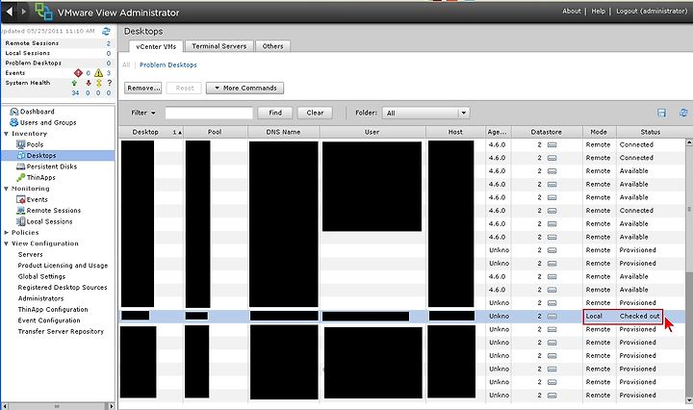Click the yellow System Health status icon

tap(99, 83)
